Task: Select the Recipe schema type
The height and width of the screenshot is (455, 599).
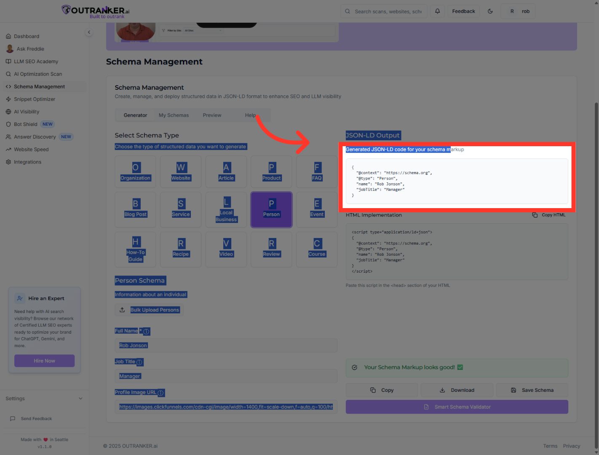Action: [x=181, y=249]
